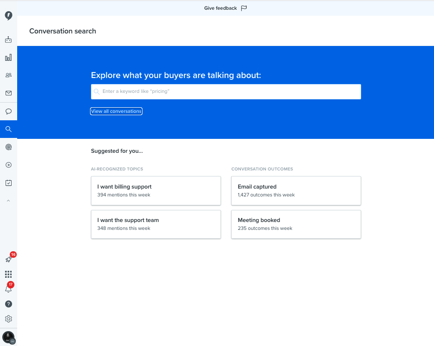Open the Help question mark icon
434x346 pixels.
click(x=8, y=304)
